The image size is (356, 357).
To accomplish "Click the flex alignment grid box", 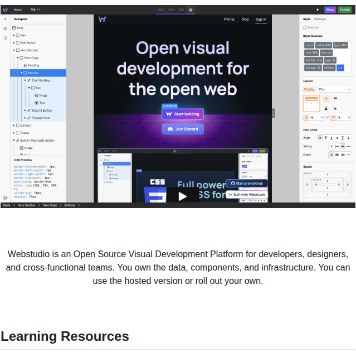I will pyautogui.click(x=311, y=103).
